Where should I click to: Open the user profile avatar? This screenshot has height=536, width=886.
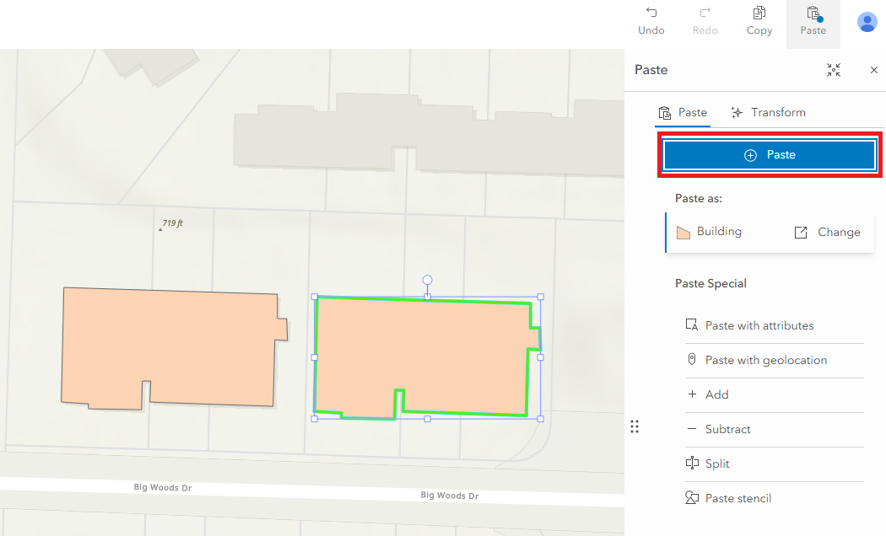(867, 22)
